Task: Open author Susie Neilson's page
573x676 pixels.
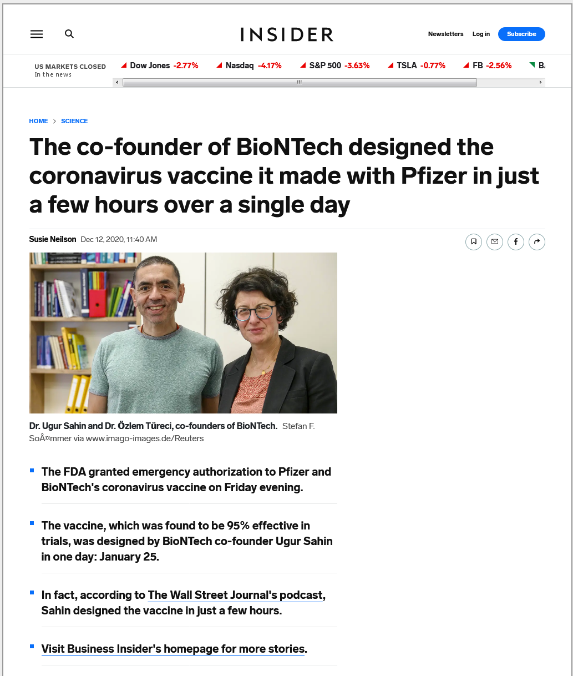Action: pos(53,239)
